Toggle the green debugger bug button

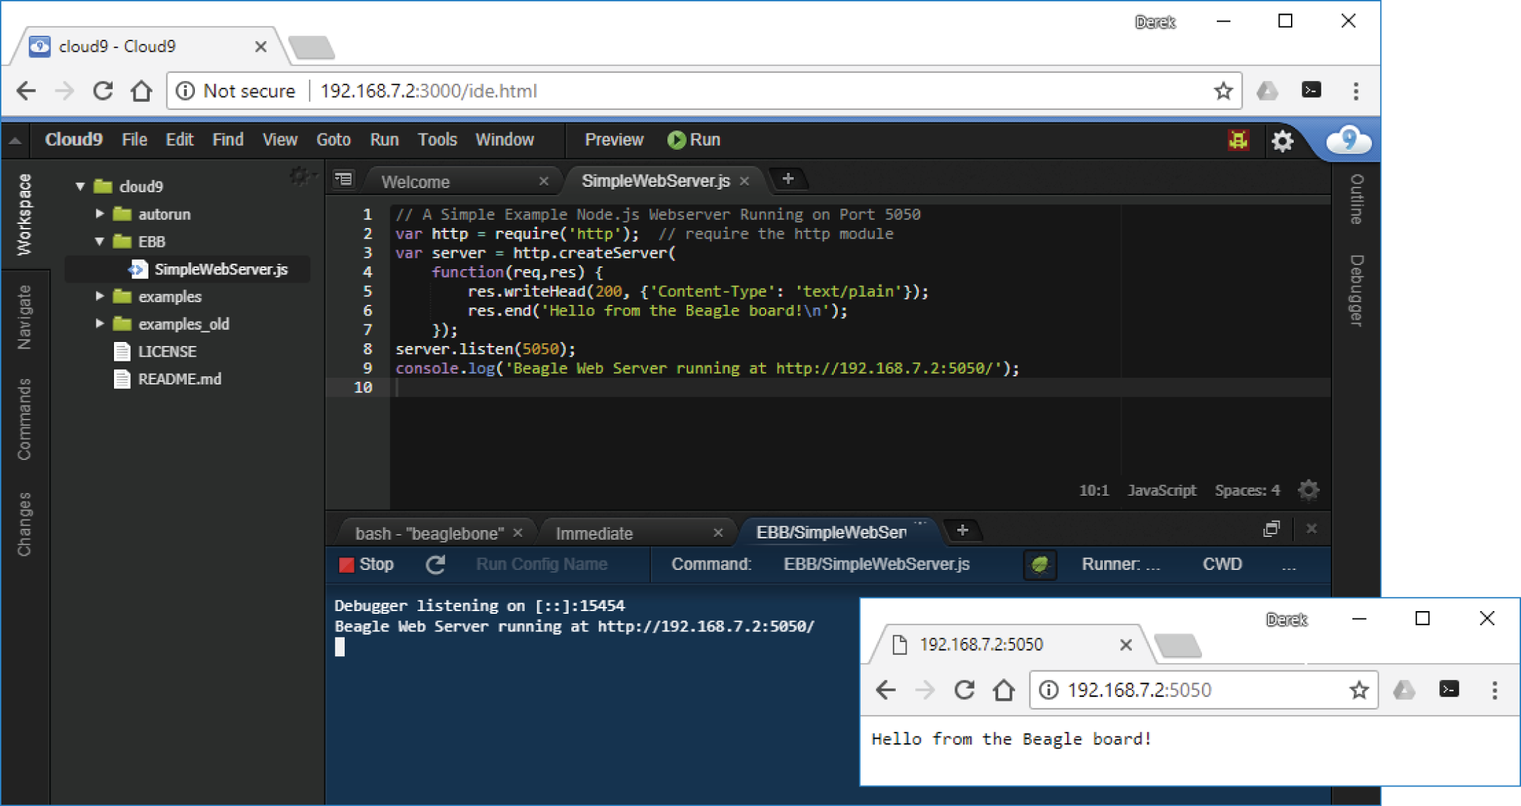1039,565
